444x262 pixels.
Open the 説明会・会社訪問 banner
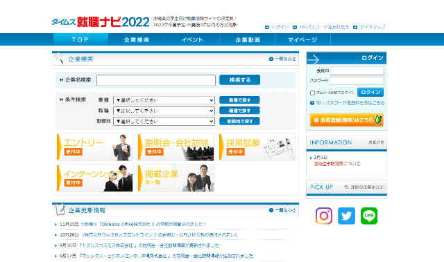(x=176, y=147)
